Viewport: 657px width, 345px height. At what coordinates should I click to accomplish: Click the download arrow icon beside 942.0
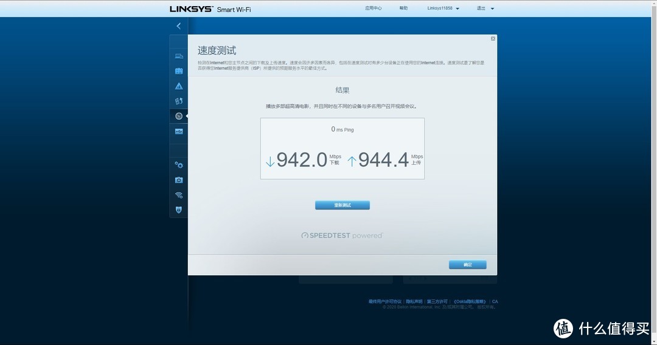pyautogui.click(x=270, y=162)
